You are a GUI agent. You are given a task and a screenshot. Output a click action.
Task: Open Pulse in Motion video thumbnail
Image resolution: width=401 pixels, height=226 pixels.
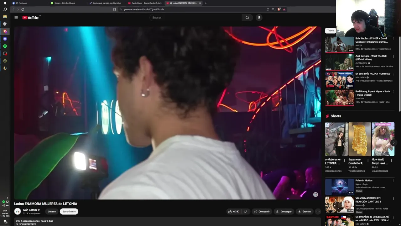coord(340,186)
